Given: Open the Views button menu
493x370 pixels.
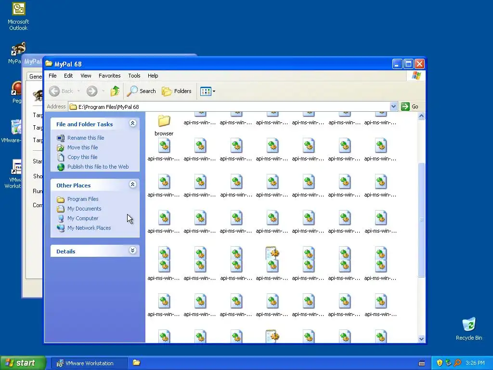Looking at the screenshot, I should [208, 91].
